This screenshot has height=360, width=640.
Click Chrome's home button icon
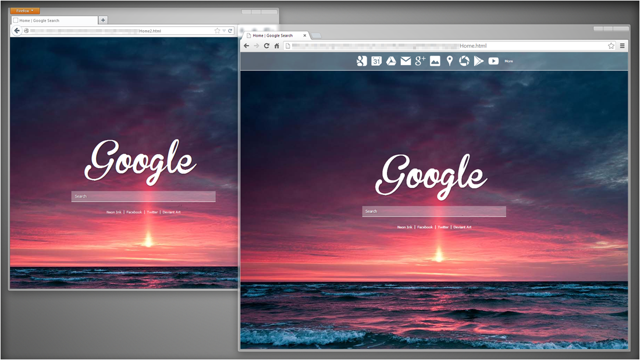click(x=276, y=45)
